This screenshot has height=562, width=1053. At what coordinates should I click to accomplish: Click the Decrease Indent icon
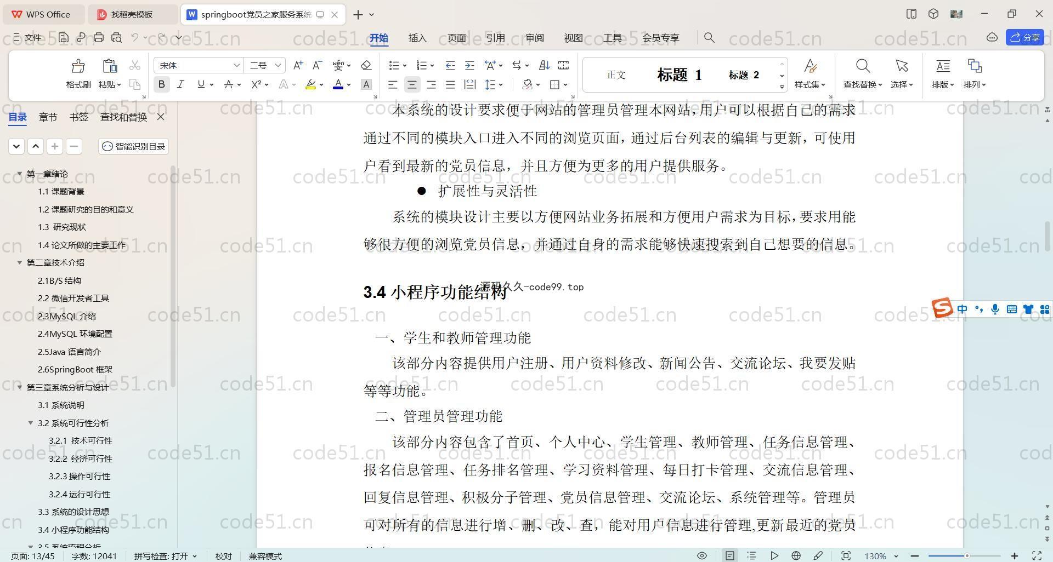450,65
